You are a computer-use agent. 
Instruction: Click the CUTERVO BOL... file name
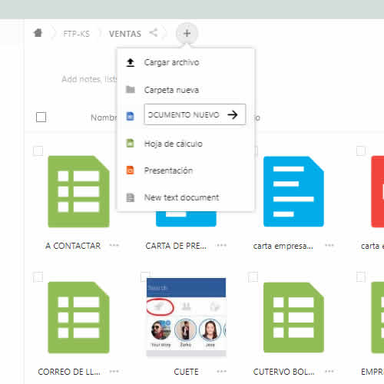point(284,372)
